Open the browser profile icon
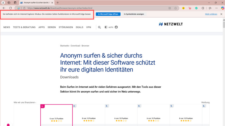This screenshot has height=126, width=225. point(3,3)
